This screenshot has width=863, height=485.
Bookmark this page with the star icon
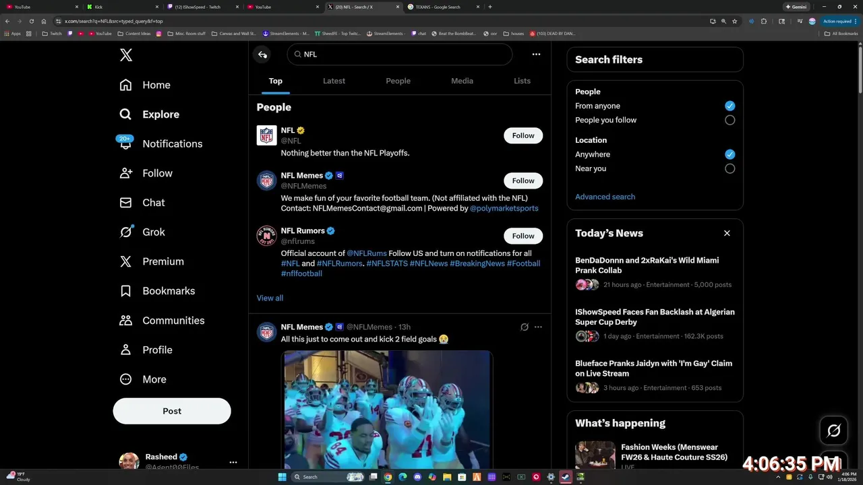(735, 21)
